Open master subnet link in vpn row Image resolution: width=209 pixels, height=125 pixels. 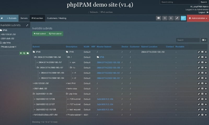(x=108, y=62)
